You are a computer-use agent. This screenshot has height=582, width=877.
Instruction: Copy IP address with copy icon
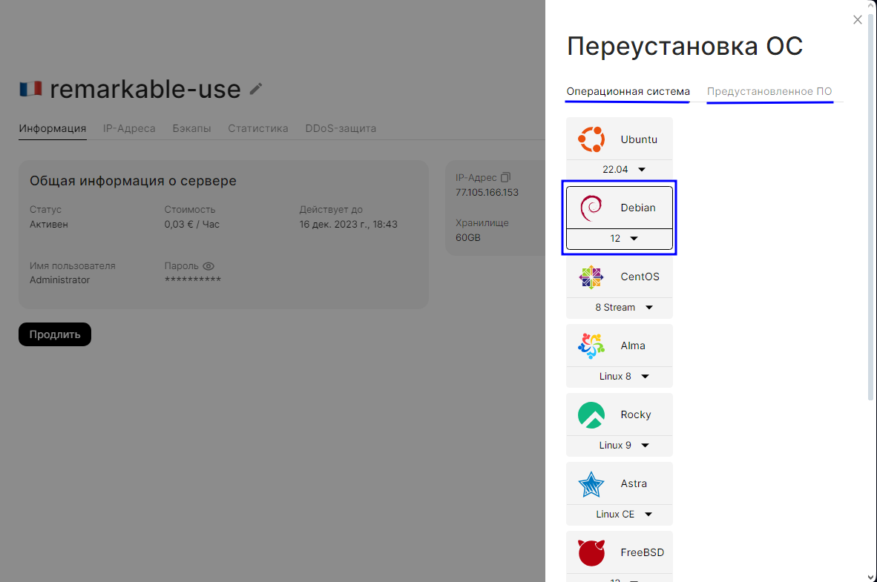[506, 177]
